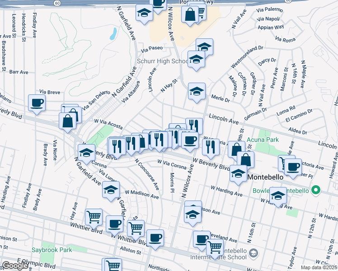Click the Via Paseo street label
338x271 pixels.
[x=152, y=49]
